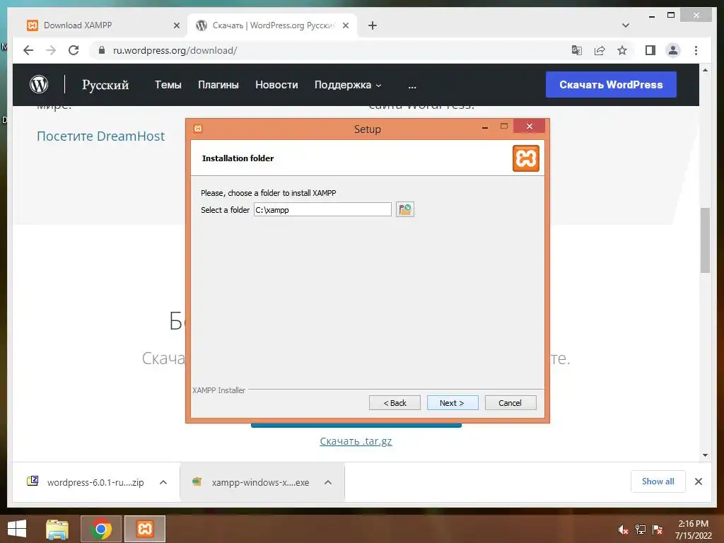This screenshot has height=543, width=724.
Task: Bookmark this page with star
Action: tap(622, 50)
